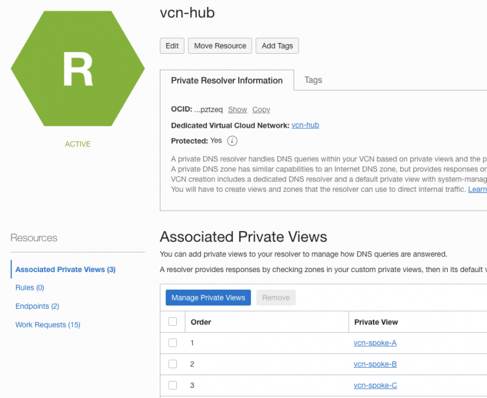Check the box for vcn-spoke-A row

[172, 343]
